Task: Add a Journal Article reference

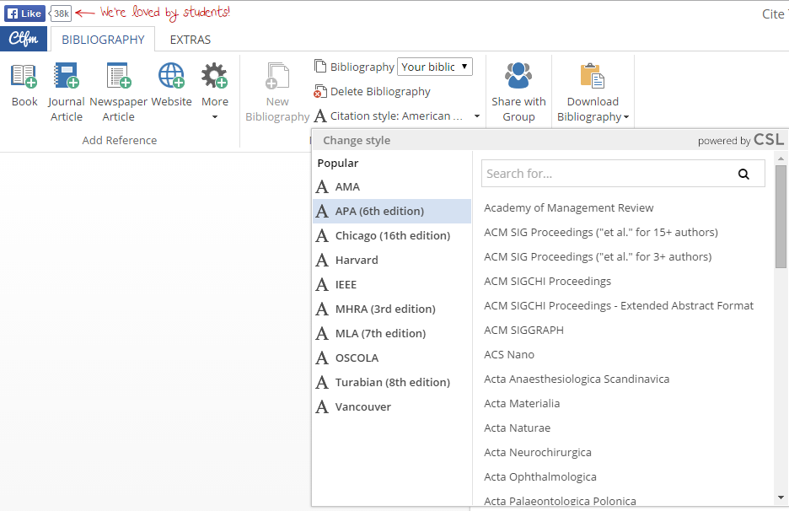Action: pos(67,92)
